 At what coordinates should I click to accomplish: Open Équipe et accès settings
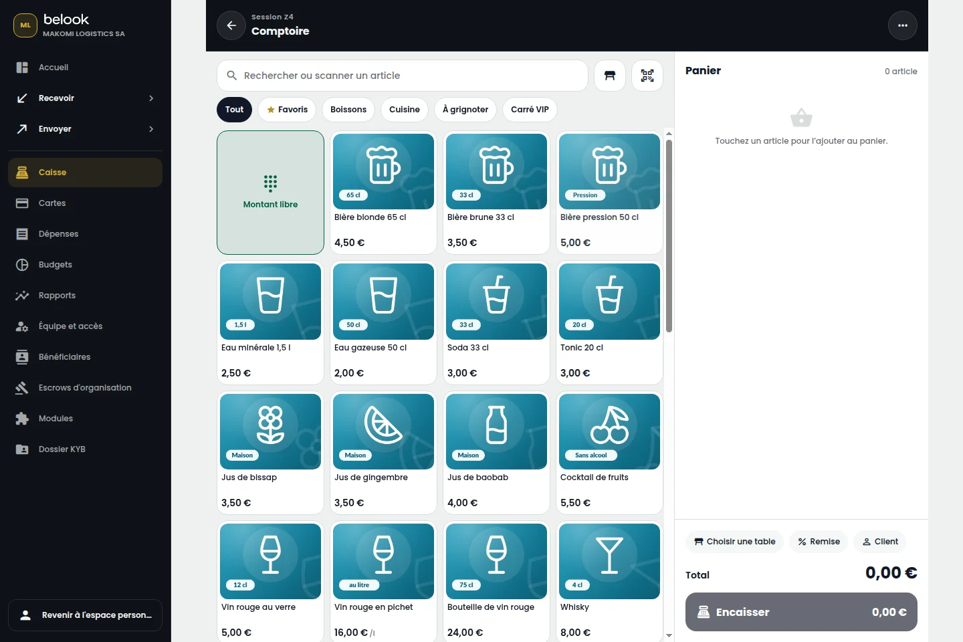point(86,326)
